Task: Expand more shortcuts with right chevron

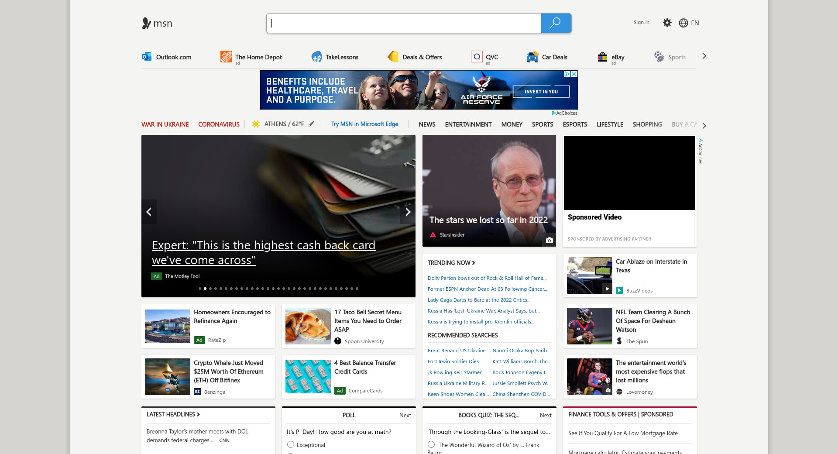Action: (704, 56)
